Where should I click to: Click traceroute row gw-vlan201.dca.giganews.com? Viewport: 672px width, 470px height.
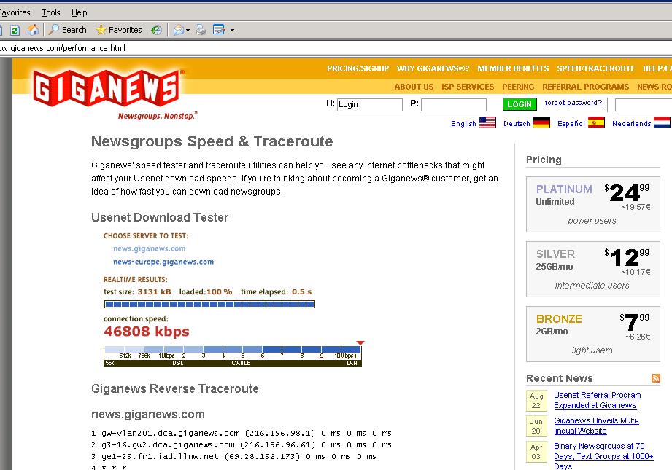pyautogui.click(x=242, y=433)
